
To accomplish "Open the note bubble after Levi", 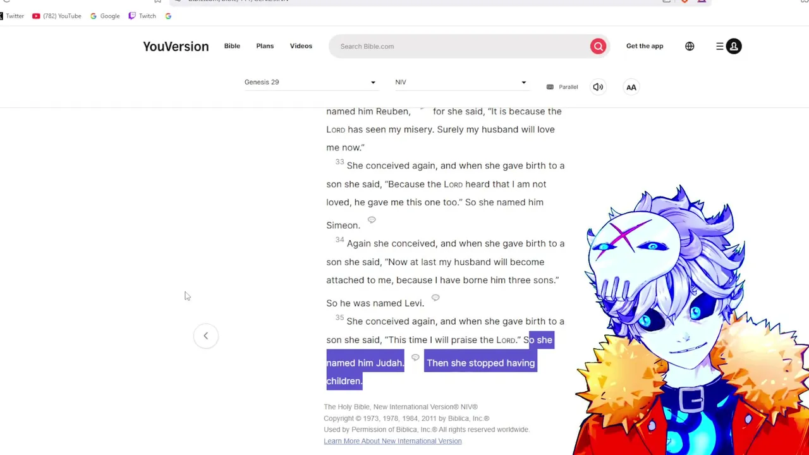I will click(x=435, y=298).
